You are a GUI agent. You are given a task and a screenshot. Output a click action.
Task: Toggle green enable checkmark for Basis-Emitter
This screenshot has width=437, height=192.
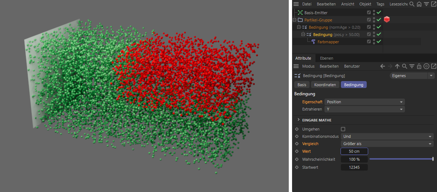tap(379, 12)
